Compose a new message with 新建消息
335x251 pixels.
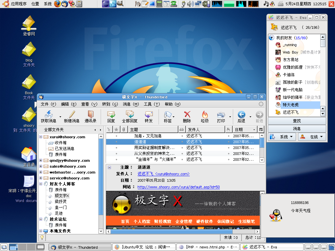[x=72, y=117]
